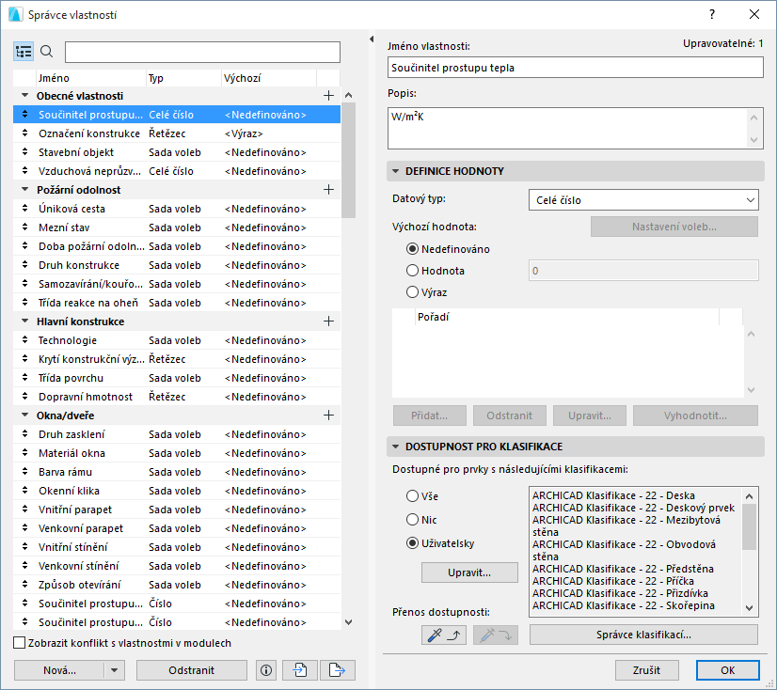Click reorder handle of Okenní klika row
Screen dimensions: 777x690
(24, 491)
